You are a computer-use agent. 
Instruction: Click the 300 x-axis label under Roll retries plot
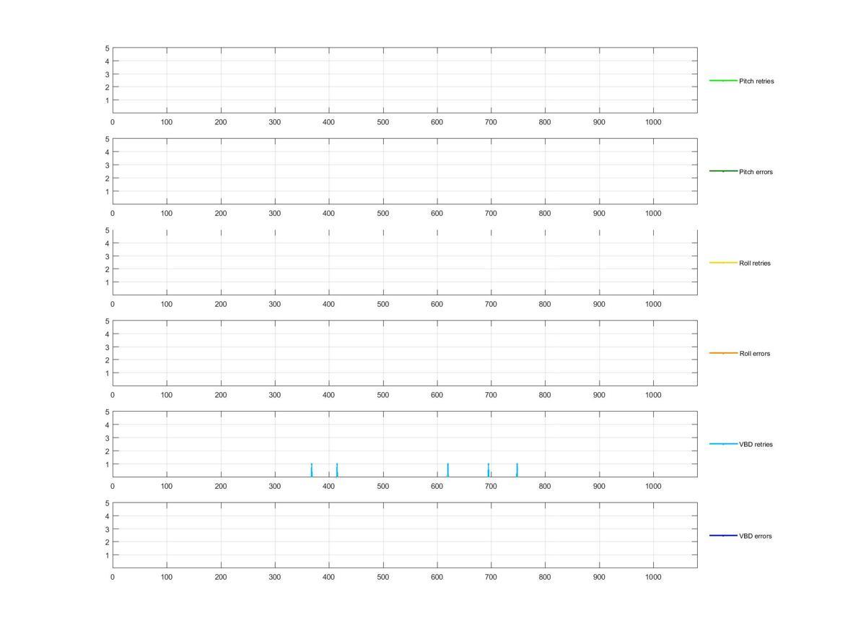[x=275, y=305]
